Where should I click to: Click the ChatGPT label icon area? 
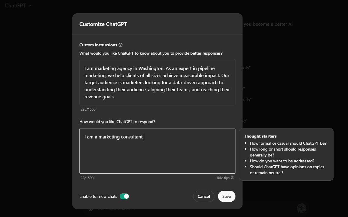coord(15,5)
